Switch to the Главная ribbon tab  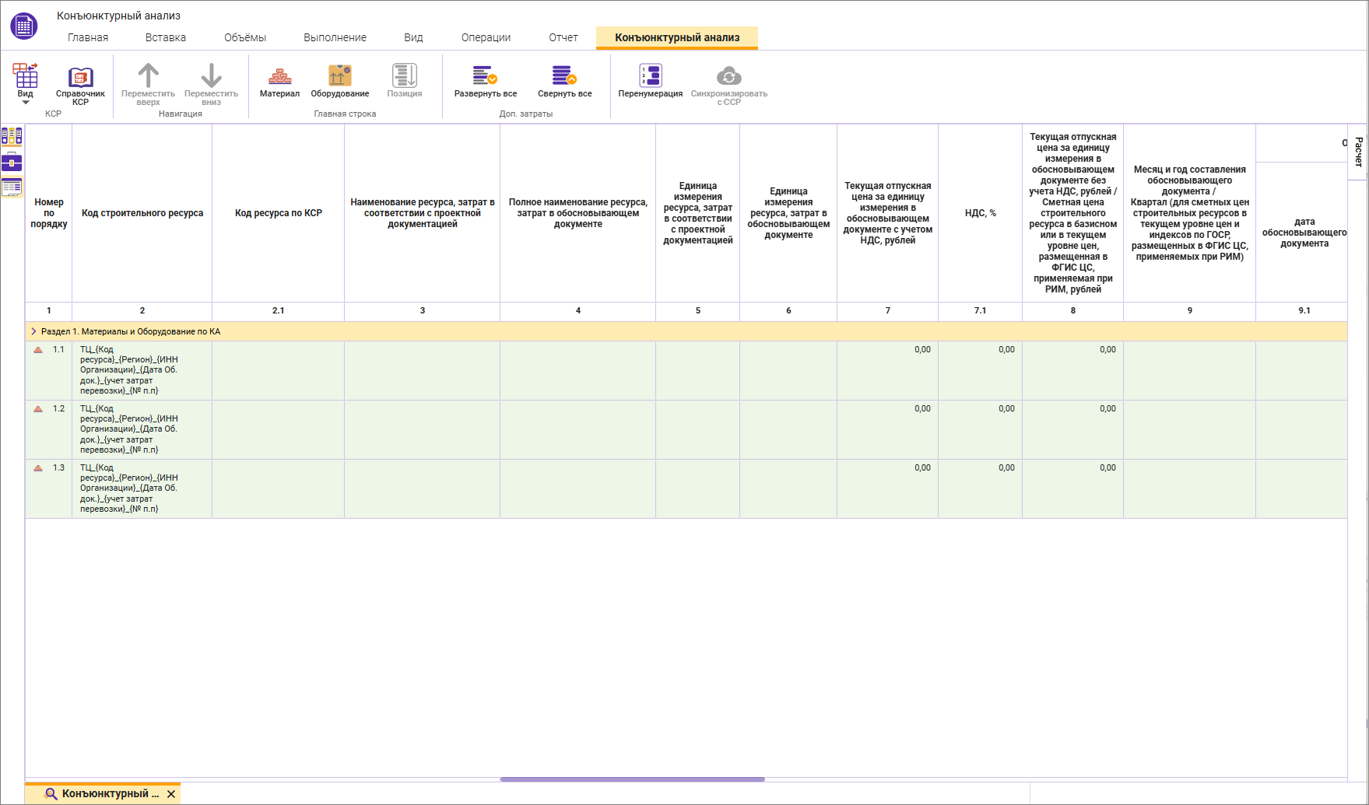point(88,37)
